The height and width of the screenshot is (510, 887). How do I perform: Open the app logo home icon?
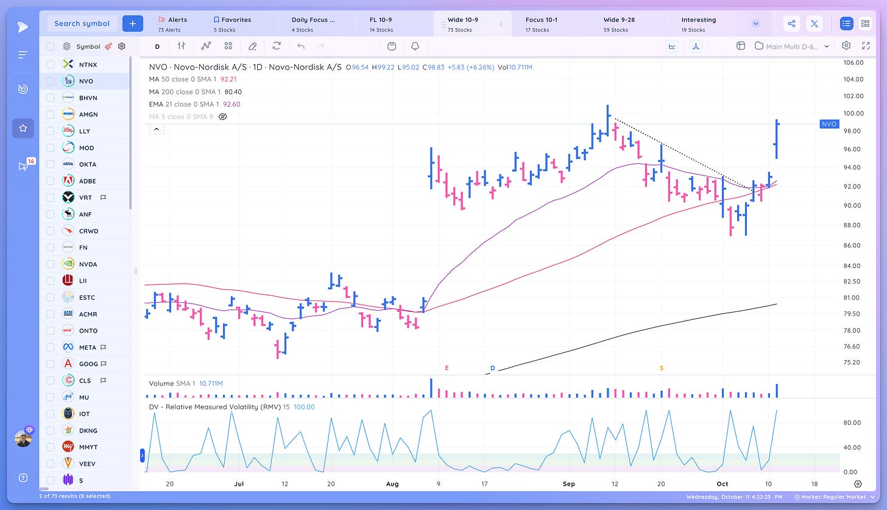(23, 26)
